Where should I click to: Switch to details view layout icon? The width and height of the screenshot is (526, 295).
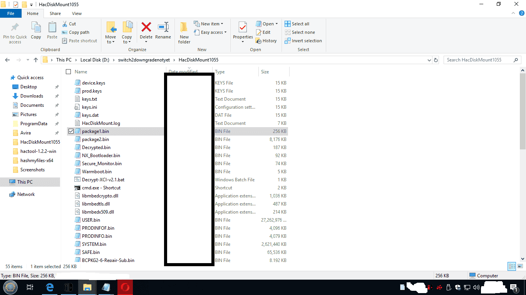pyautogui.click(x=512, y=266)
